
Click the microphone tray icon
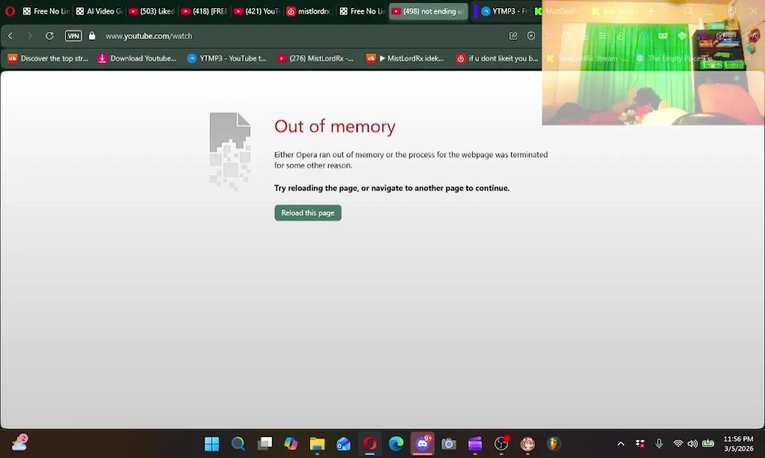point(660,444)
